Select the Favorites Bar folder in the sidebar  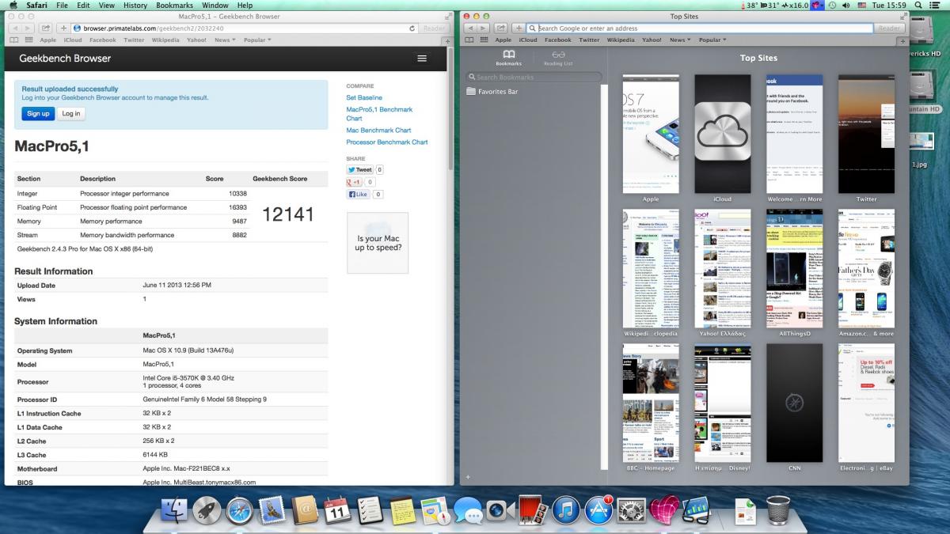[492, 92]
